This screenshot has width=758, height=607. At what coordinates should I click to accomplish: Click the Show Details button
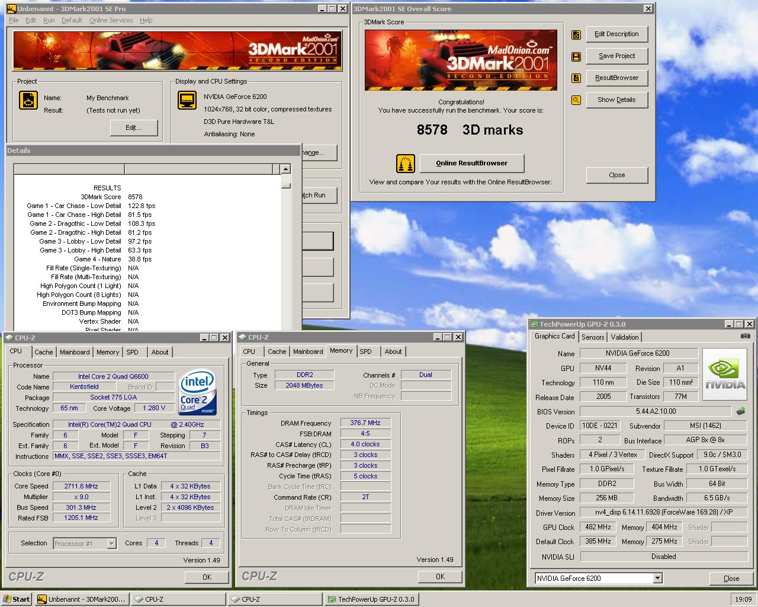[x=616, y=100]
